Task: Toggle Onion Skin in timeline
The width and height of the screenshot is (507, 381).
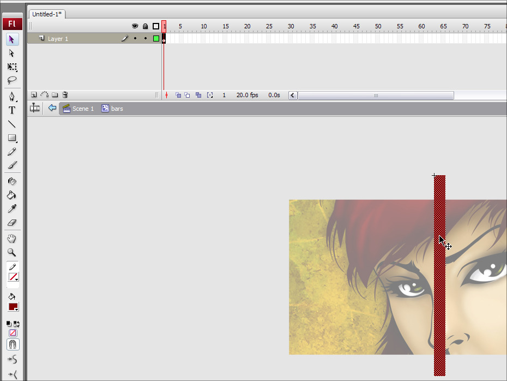Action: pyautogui.click(x=178, y=95)
